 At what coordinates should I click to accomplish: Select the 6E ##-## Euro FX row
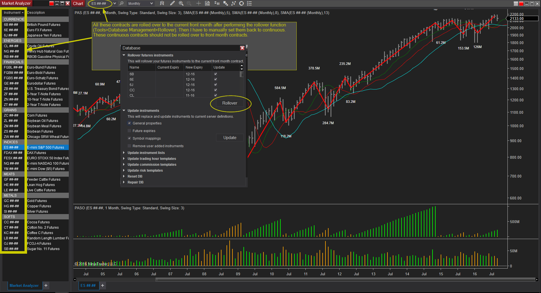[36, 30]
